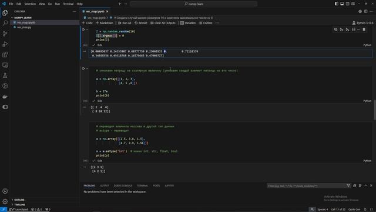
Task: Open the filter options funnel in Problems
Action: (x=348, y=185)
